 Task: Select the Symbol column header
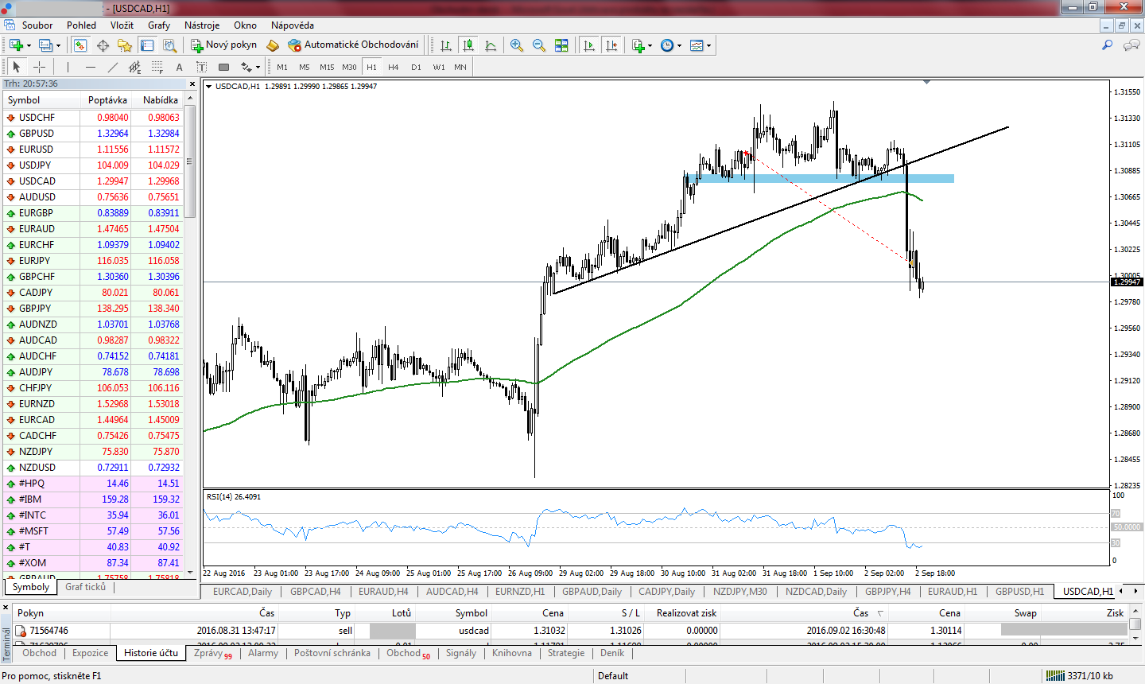[41, 100]
